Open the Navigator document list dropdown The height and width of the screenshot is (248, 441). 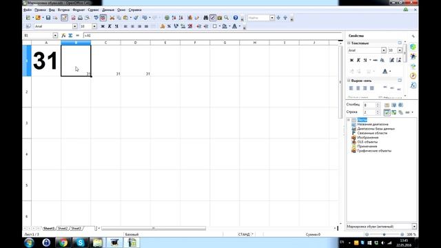point(414,227)
